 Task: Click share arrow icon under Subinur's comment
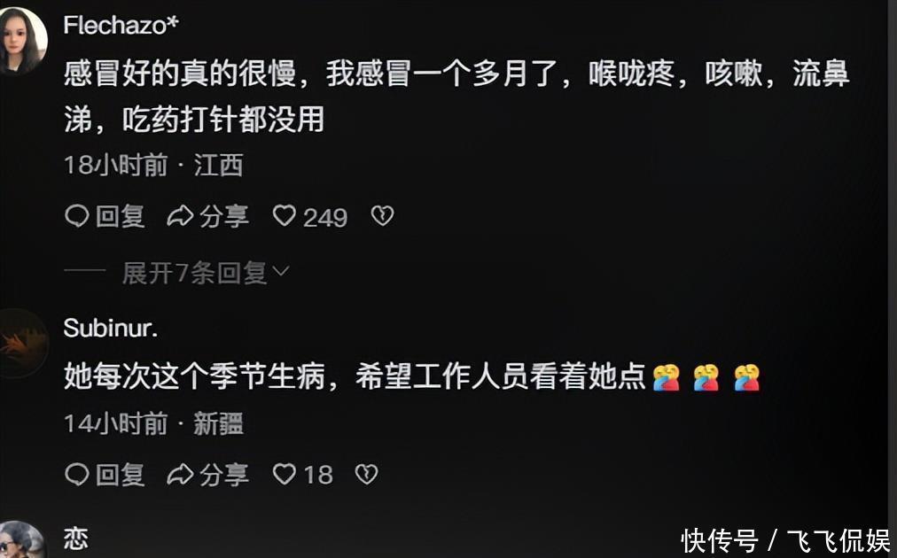click(180, 474)
